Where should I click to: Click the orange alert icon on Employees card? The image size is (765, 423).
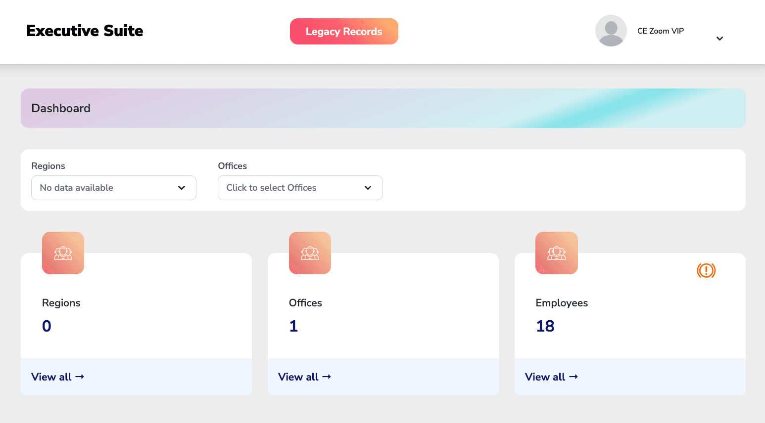tap(706, 270)
